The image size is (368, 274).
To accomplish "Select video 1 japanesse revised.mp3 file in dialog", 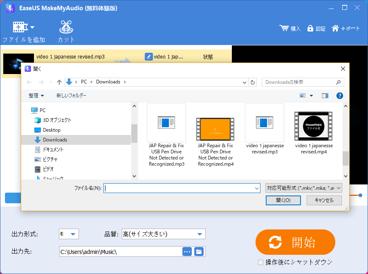I will pyautogui.click(x=265, y=129).
